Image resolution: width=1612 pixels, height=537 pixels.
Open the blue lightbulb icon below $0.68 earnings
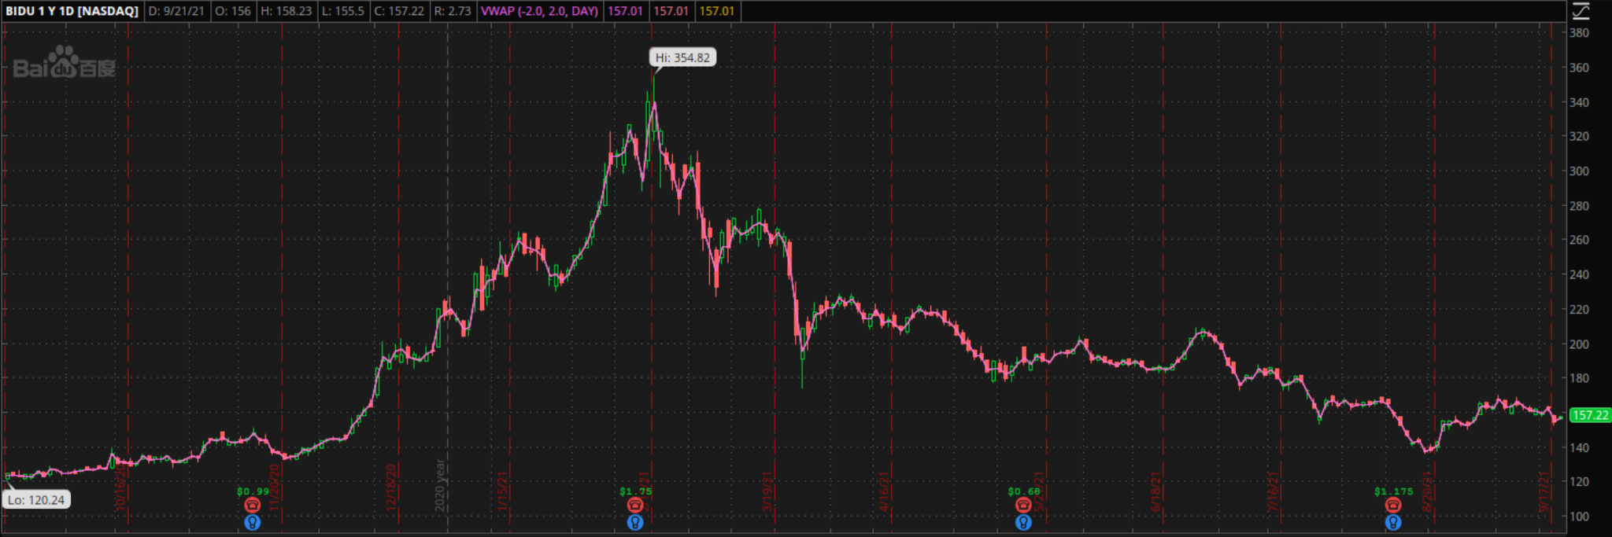pyautogui.click(x=1023, y=522)
